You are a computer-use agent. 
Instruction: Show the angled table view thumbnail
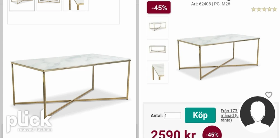[157, 27]
